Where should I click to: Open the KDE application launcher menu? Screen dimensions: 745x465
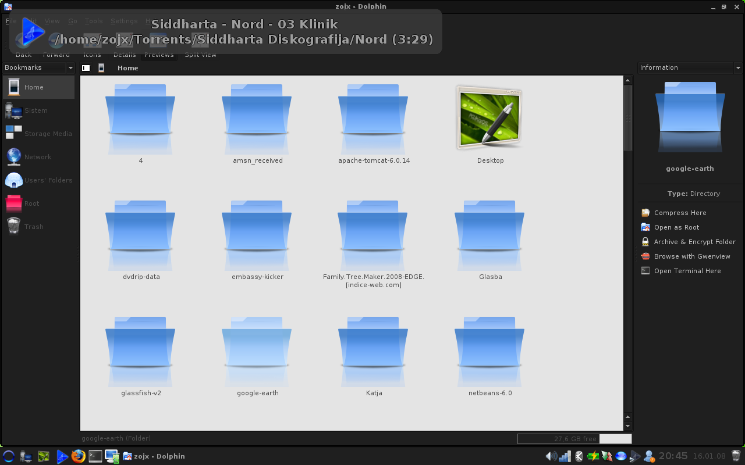tap(8, 456)
